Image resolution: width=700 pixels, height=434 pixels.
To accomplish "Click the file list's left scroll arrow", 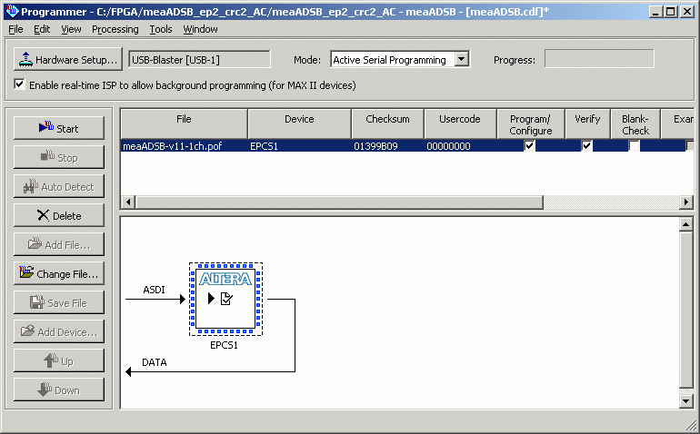I will (128, 202).
